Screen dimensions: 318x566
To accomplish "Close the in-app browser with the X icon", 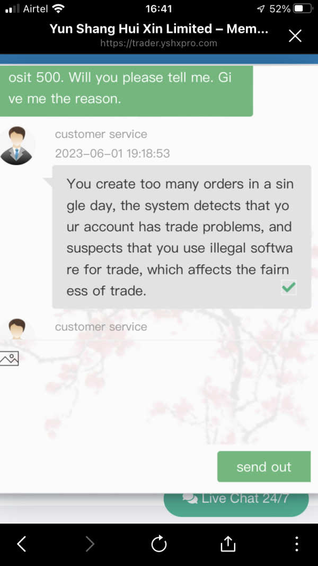I will 295,36.
